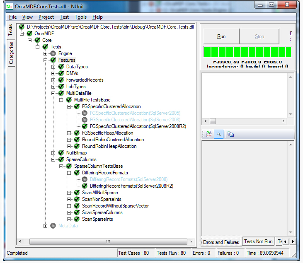The height and width of the screenshot is (263, 303).
Task: Click tab strip right scroll arrow
Action: coord(293,241)
